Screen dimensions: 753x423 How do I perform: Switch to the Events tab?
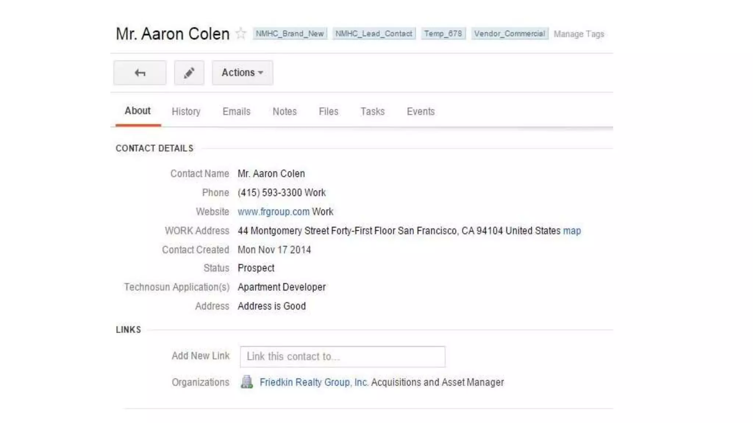click(x=421, y=111)
